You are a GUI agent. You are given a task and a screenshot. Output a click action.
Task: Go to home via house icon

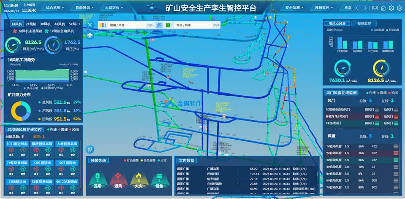(x=383, y=8)
